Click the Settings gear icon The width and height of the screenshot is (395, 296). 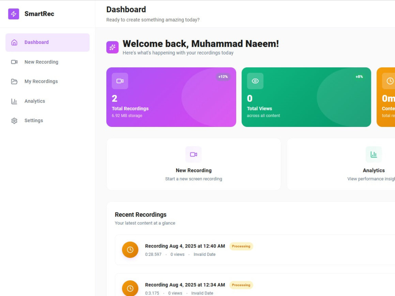[x=14, y=121]
